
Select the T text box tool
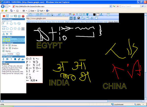coord(11,34)
